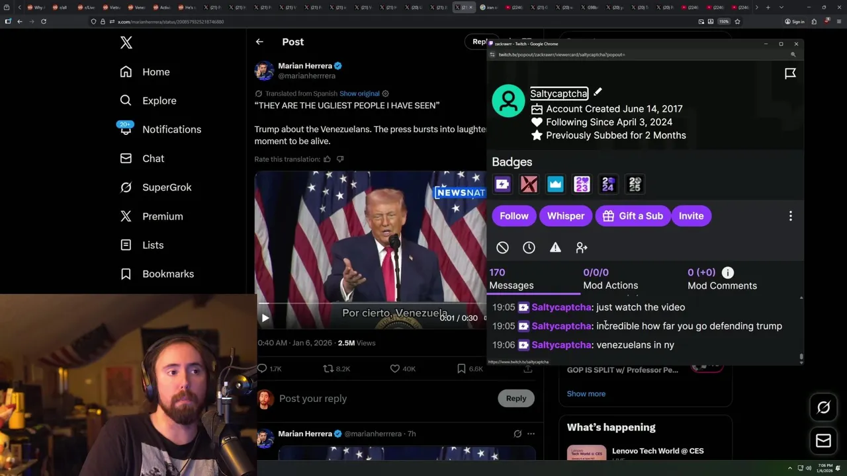The image size is (847, 476).
Task: Click the 2024 recap badge
Action: (x=608, y=184)
